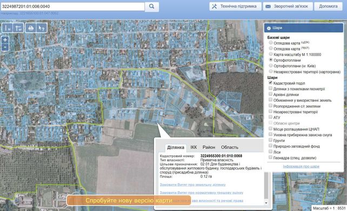Select Карта масштабу М 1:100000 base layer

point(271,54)
